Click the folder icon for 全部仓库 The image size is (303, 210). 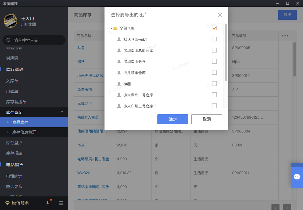pyautogui.click(x=115, y=28)
